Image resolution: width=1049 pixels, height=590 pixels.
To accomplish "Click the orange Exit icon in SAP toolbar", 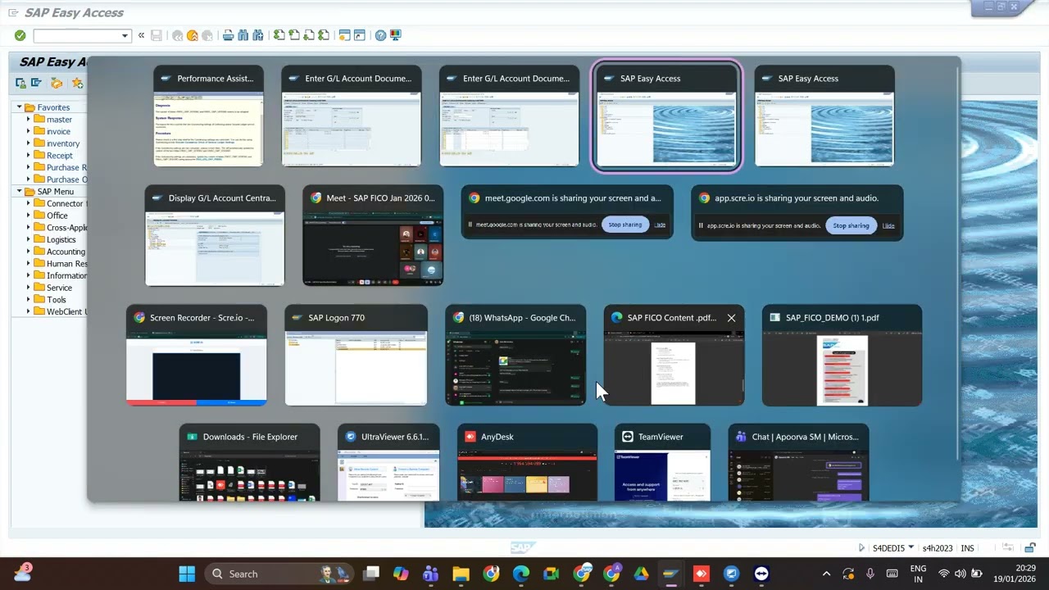I will (x=192, y=35).
